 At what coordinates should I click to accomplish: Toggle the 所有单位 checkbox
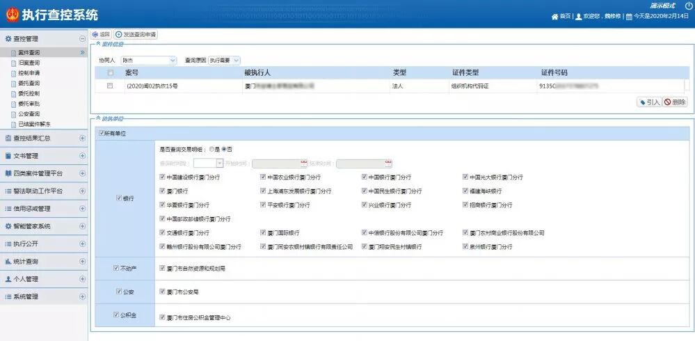102,133
